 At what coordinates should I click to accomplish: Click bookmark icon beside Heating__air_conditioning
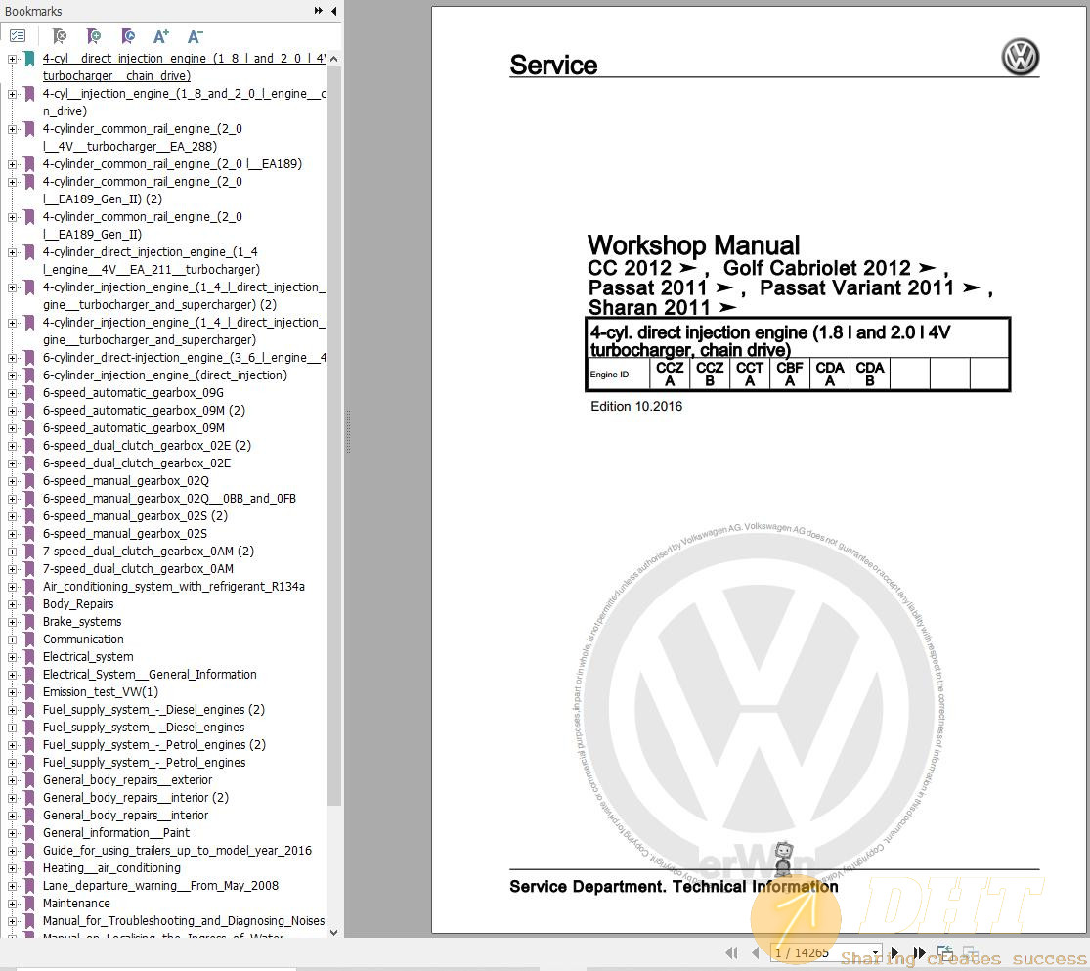(30, 868)
